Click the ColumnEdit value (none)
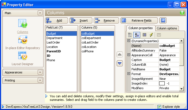This screenshot has height=110, width=188. click(169, 65)
